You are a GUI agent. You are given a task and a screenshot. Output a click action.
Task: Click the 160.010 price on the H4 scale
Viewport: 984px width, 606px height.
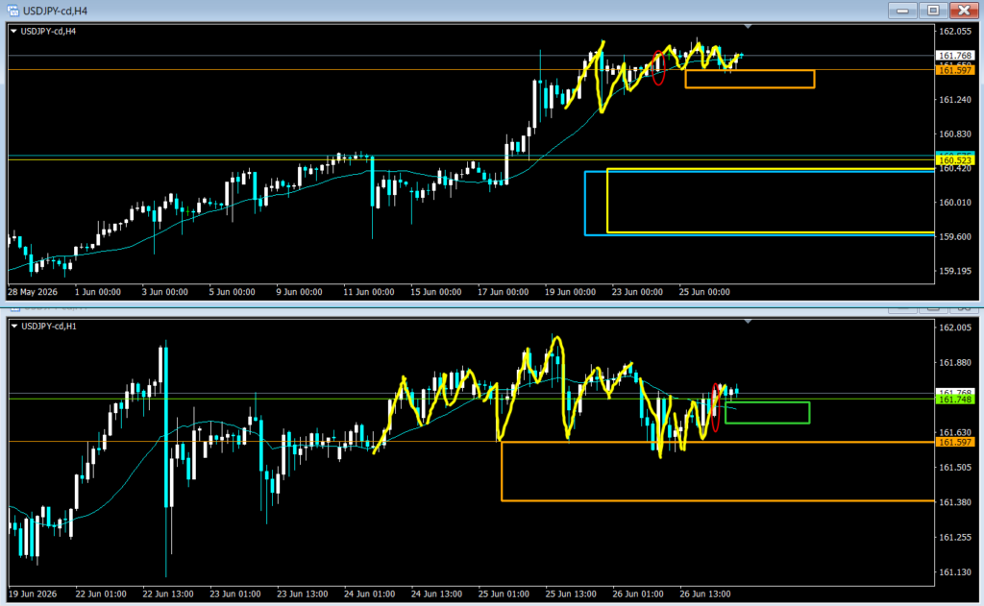tap(955, 203)
